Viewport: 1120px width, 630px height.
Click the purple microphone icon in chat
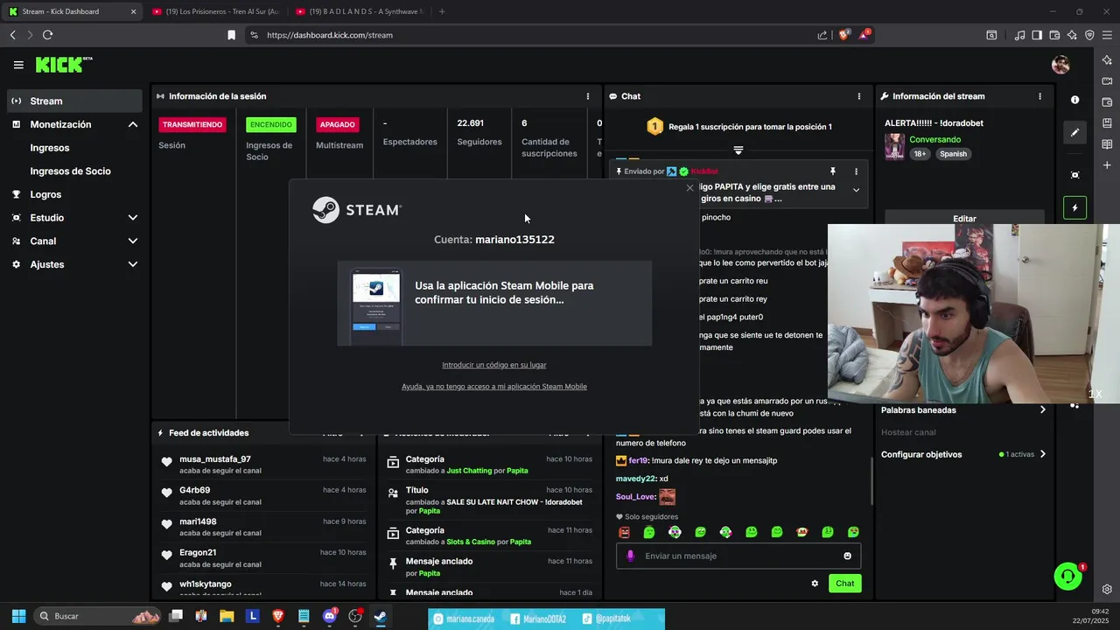coord(630,556)
